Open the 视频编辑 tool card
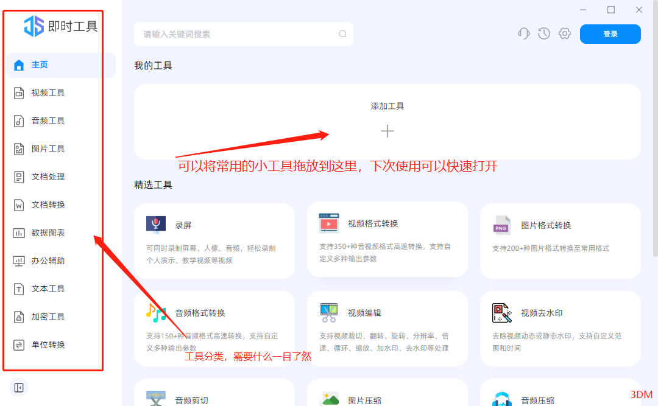This screenshot has width=658, height=406. point(387,329)
